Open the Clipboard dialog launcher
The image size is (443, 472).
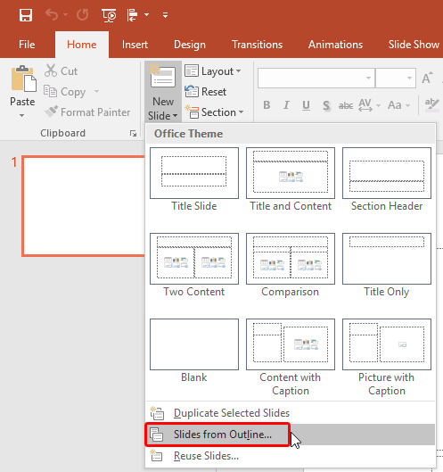(x=133, y=133)
